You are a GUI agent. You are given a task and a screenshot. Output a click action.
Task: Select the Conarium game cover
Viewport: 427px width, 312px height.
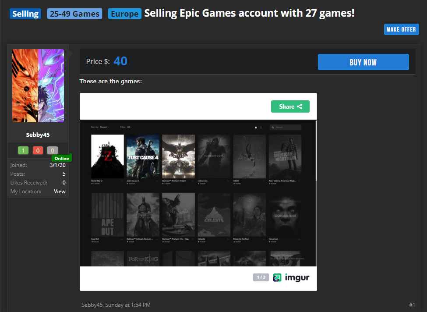pyautogui.click(x=285, y=215)
